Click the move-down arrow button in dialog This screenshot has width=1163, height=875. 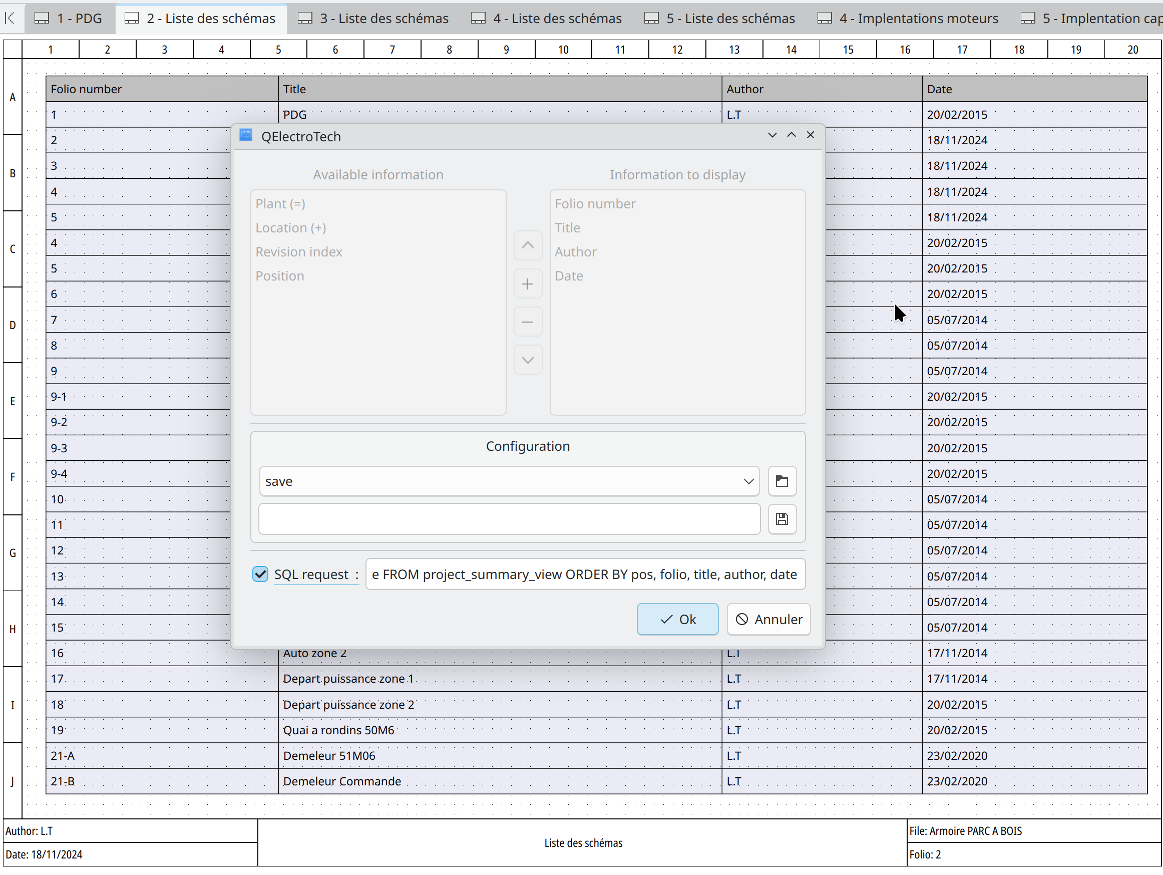point(527,360)
